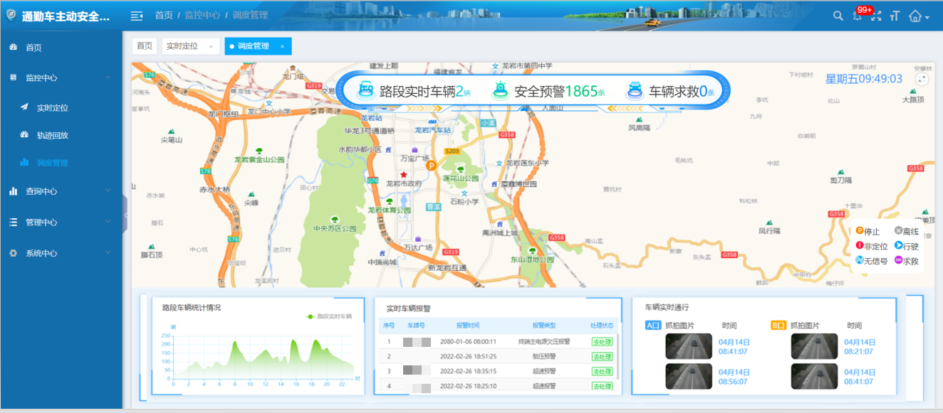Open the notifications bell with 99+ badge

point(857,16)
